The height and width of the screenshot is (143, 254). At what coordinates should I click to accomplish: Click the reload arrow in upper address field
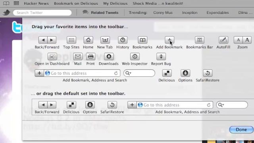click(116, 73)
